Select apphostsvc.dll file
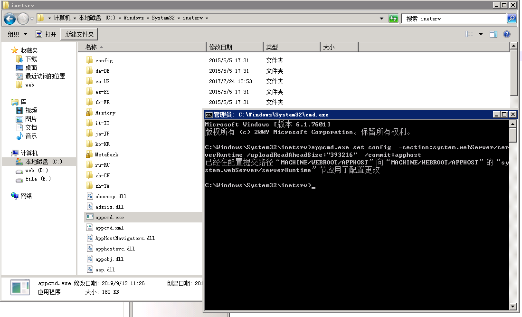 111,249
